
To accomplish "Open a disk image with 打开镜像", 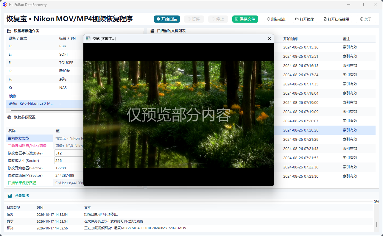I will [305, 19].
